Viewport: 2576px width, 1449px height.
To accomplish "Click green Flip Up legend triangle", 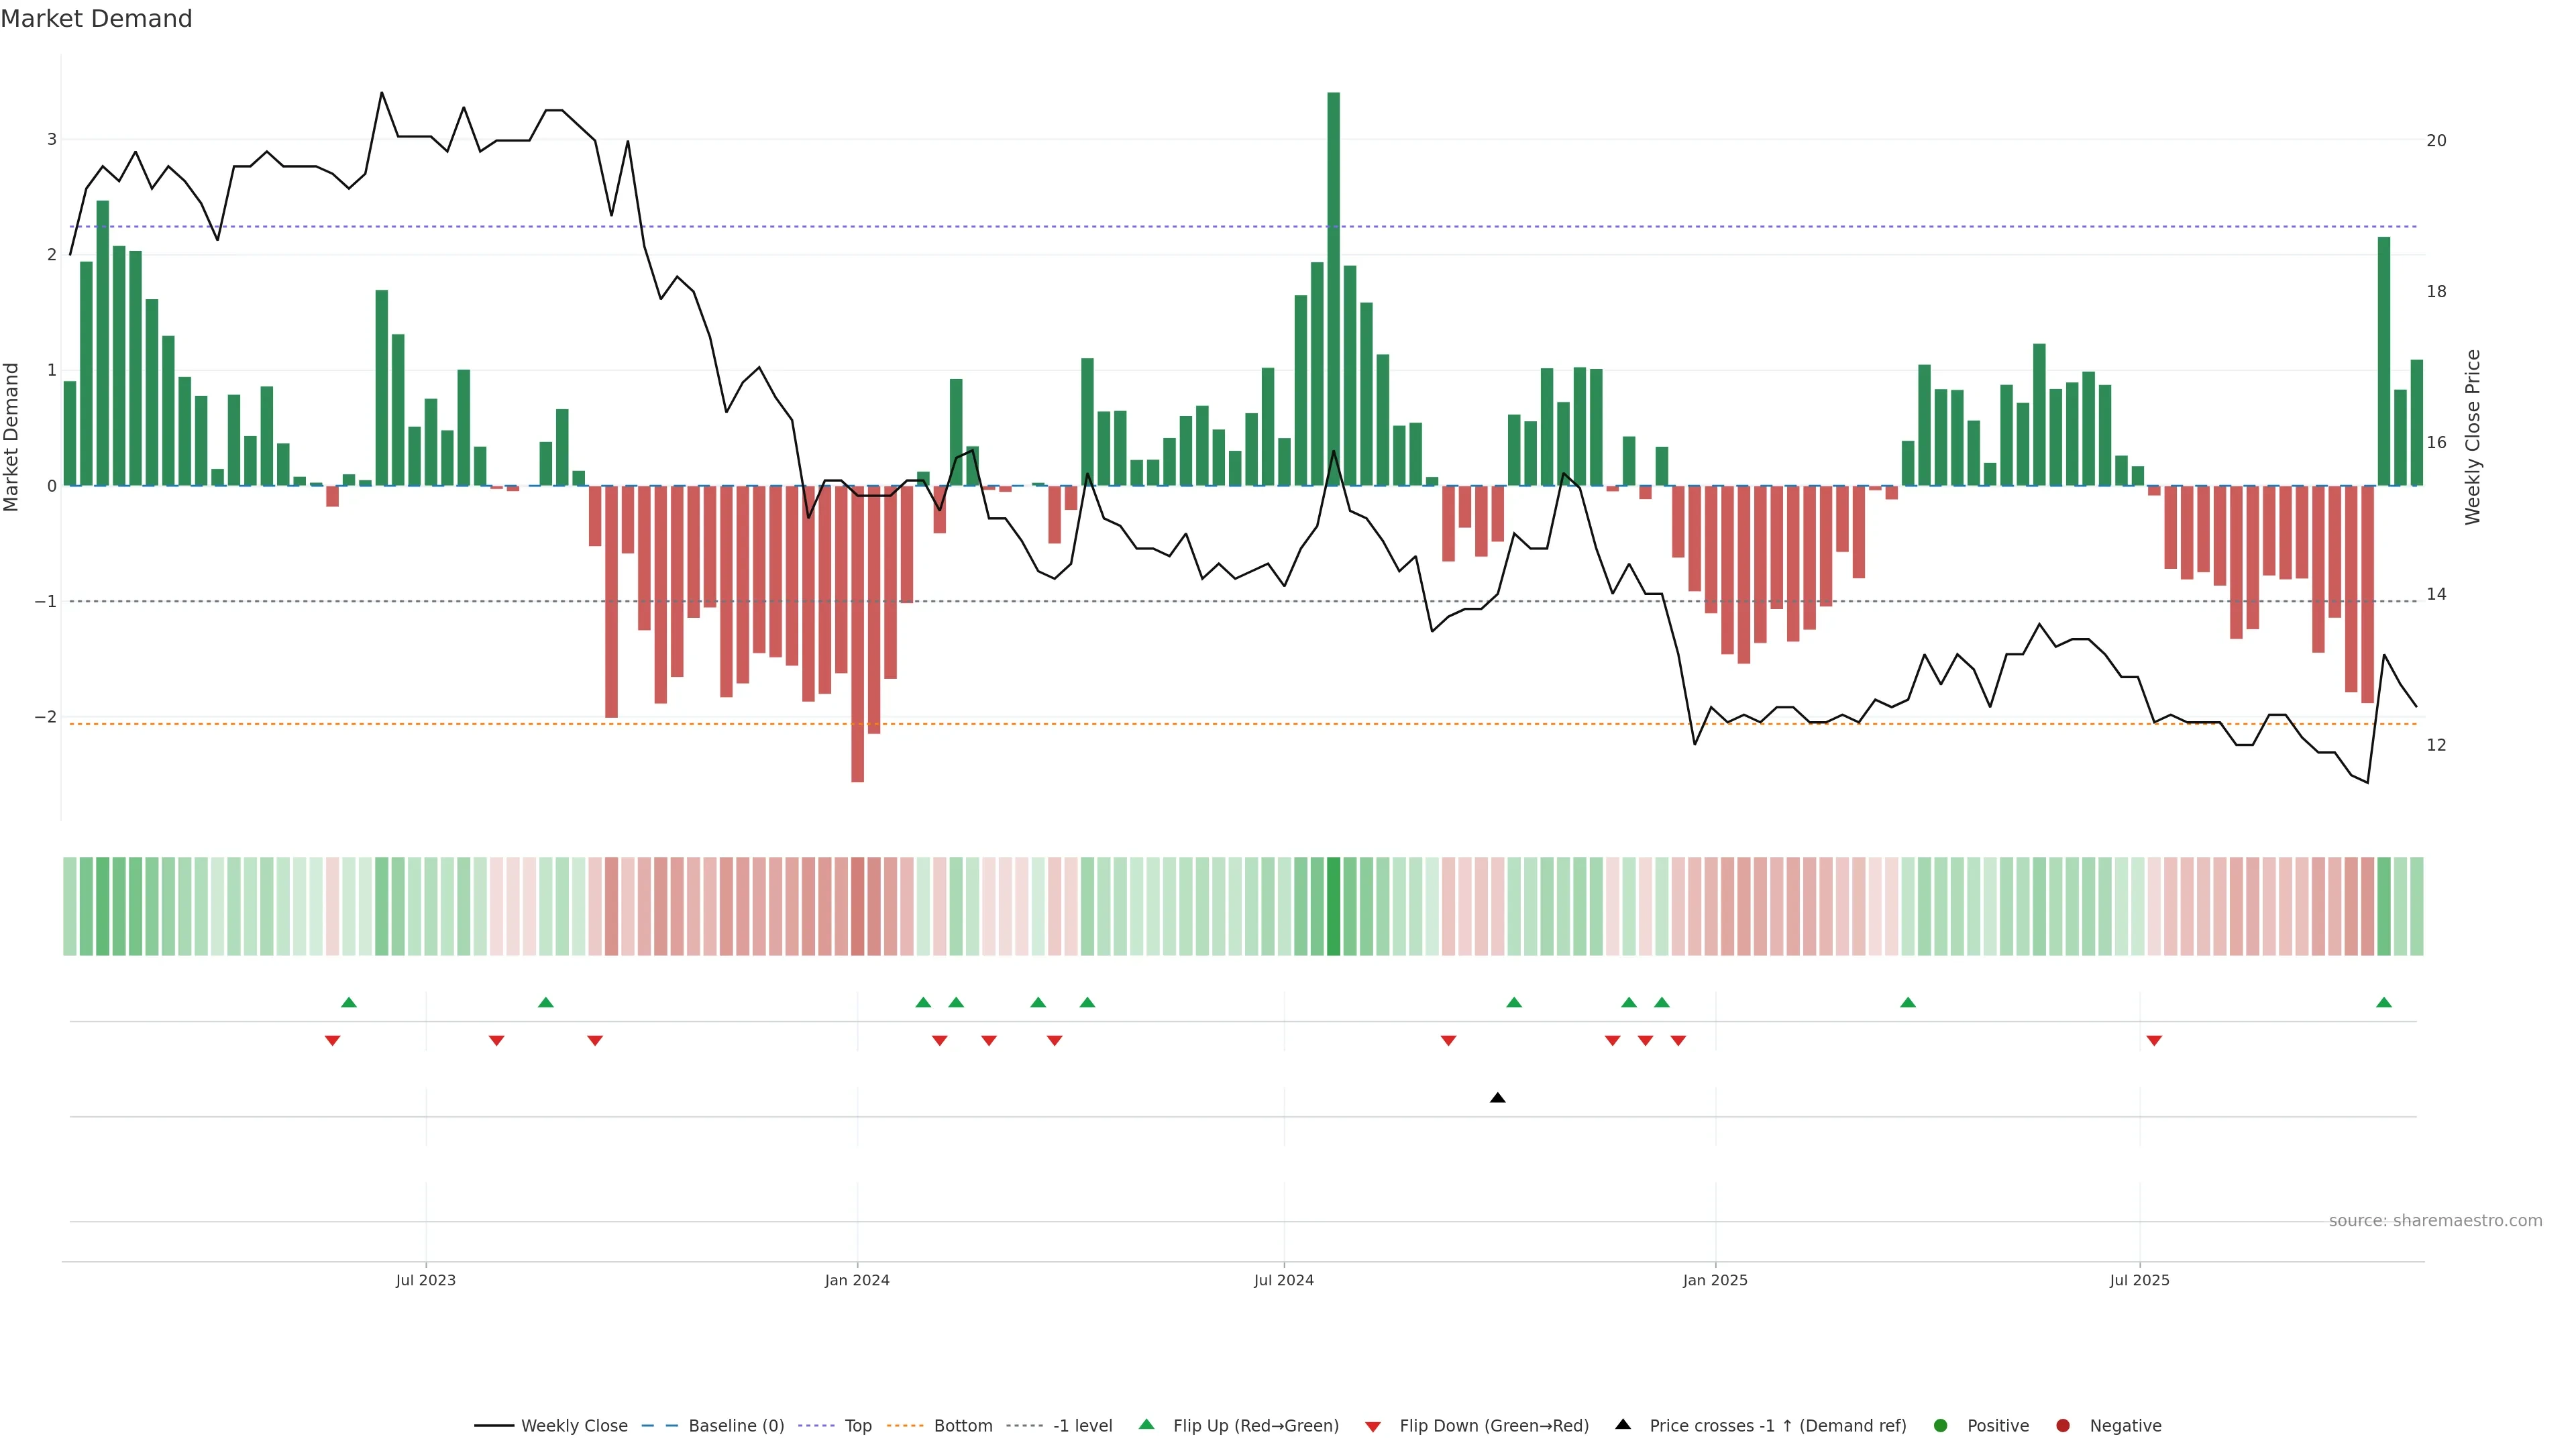I will (1147, 1425).
